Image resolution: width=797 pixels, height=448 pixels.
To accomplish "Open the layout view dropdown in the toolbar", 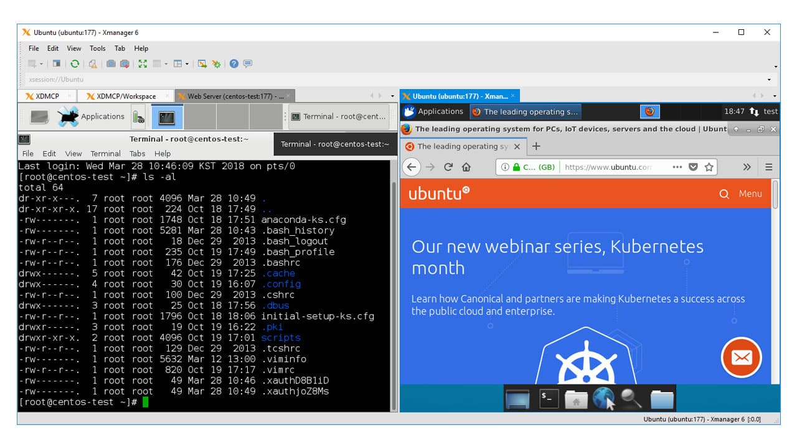I will point(187,63).
